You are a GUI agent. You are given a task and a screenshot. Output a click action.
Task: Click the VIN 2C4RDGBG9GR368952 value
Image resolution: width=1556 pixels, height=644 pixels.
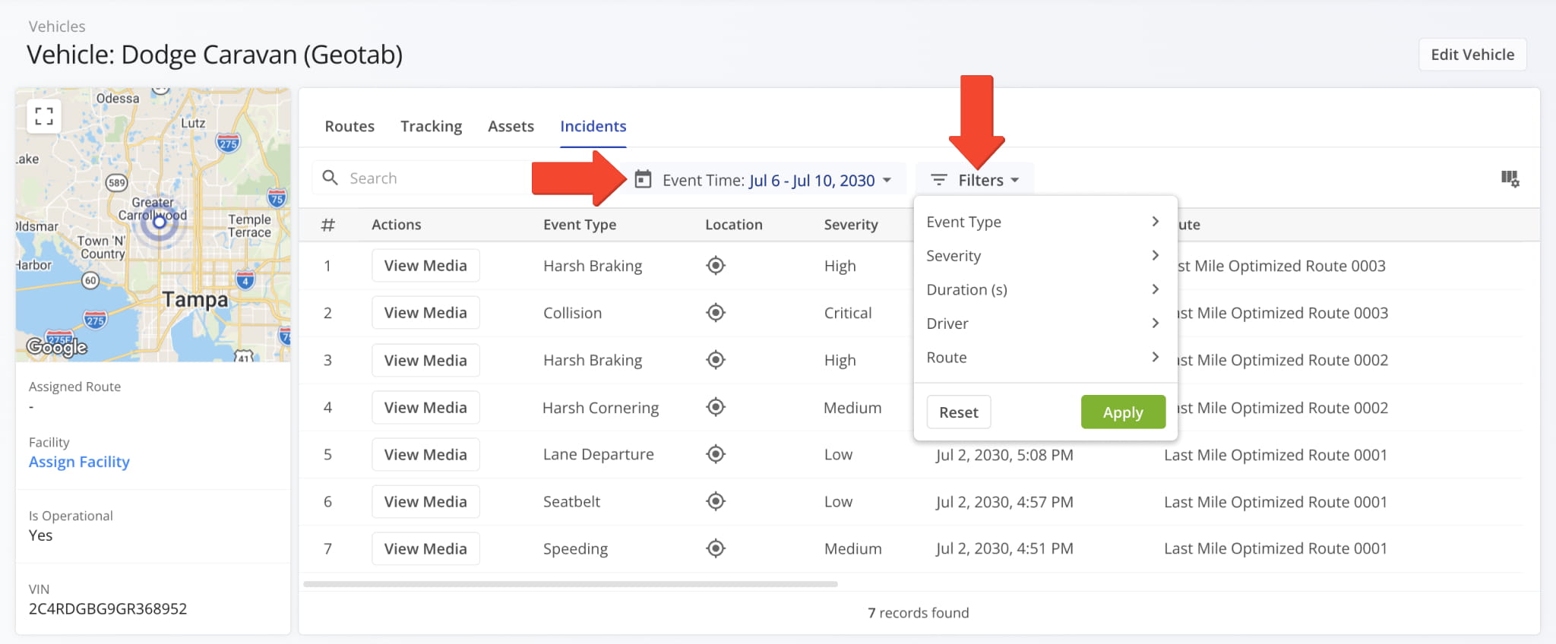click(108, 609)
